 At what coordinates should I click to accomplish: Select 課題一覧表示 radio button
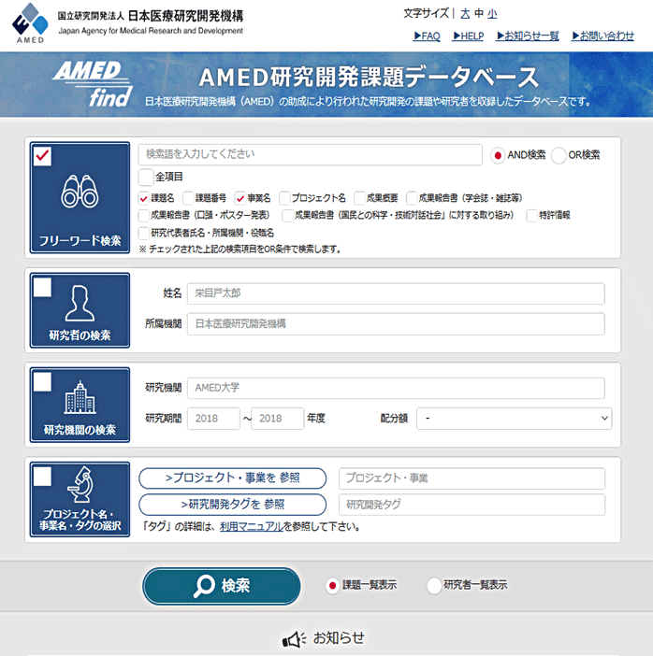[x=332, y=586]
